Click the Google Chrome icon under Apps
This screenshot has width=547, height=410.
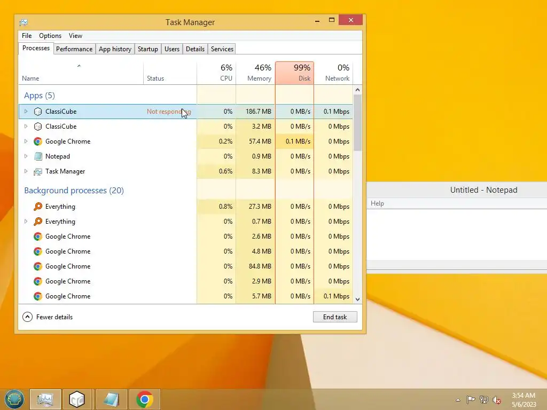pyautogui.click(x=38, y=141)
